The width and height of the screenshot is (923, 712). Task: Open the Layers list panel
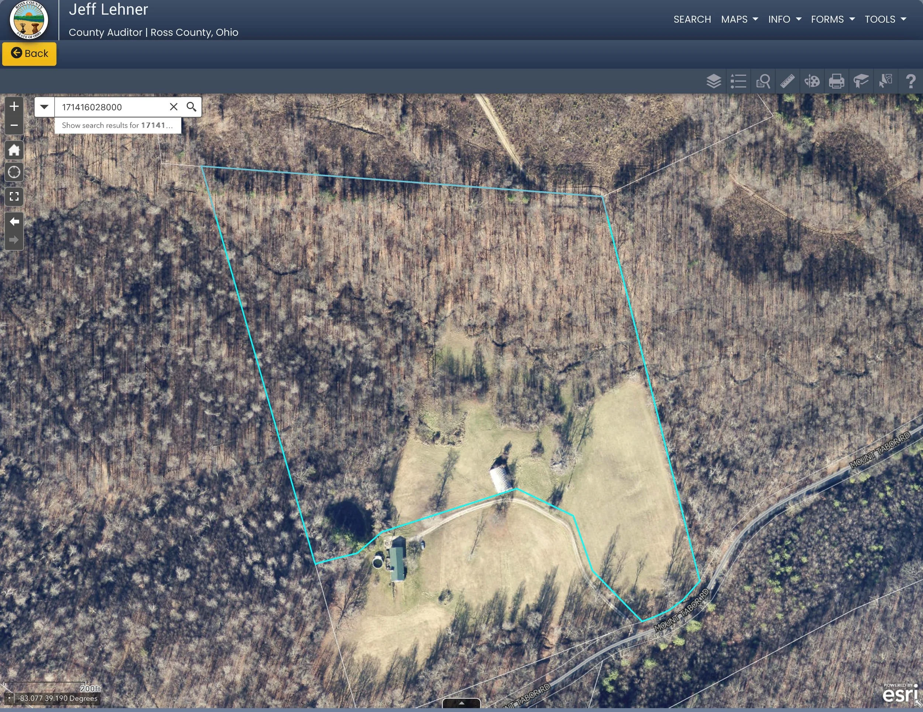(714, 81)
